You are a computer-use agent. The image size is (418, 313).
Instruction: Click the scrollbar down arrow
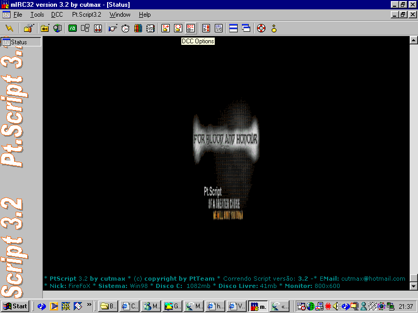413,286
